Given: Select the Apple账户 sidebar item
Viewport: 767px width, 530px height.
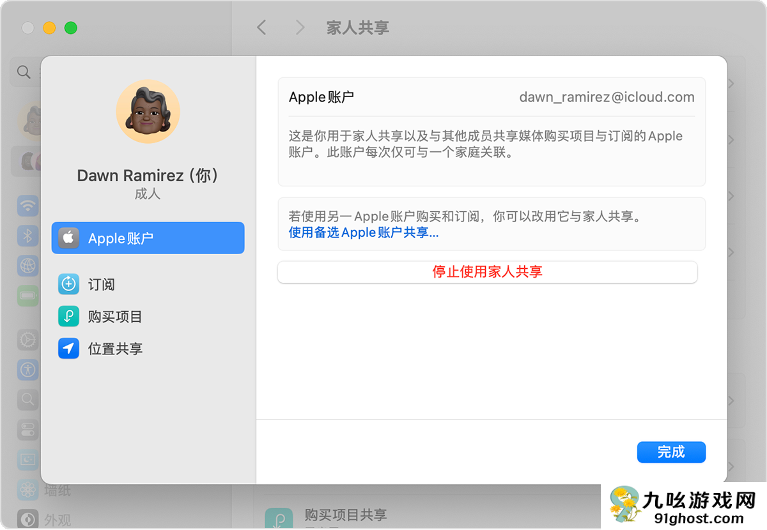Looking at the screenshot, I should [x=148, y=238].
